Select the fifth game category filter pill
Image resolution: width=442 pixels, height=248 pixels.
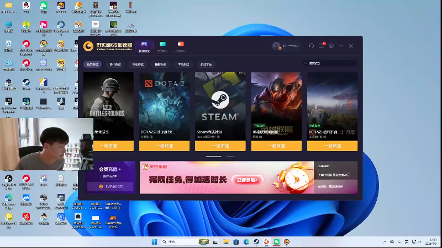(x=183, y=64)
